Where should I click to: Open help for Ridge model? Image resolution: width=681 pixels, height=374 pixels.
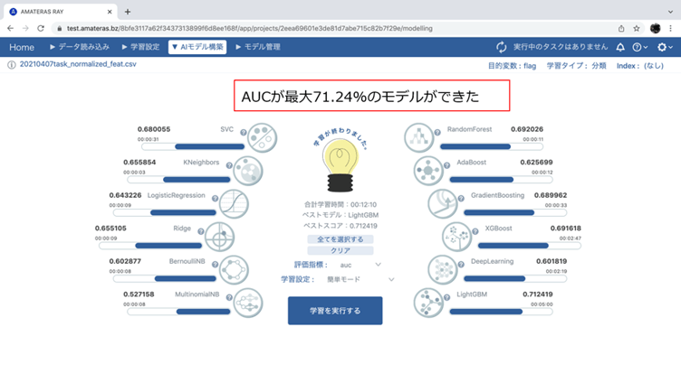coord(201,231)
